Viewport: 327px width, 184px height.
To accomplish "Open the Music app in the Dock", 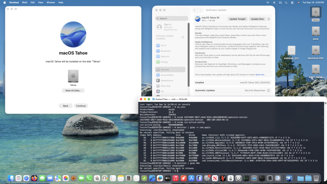I will (176, 178).
